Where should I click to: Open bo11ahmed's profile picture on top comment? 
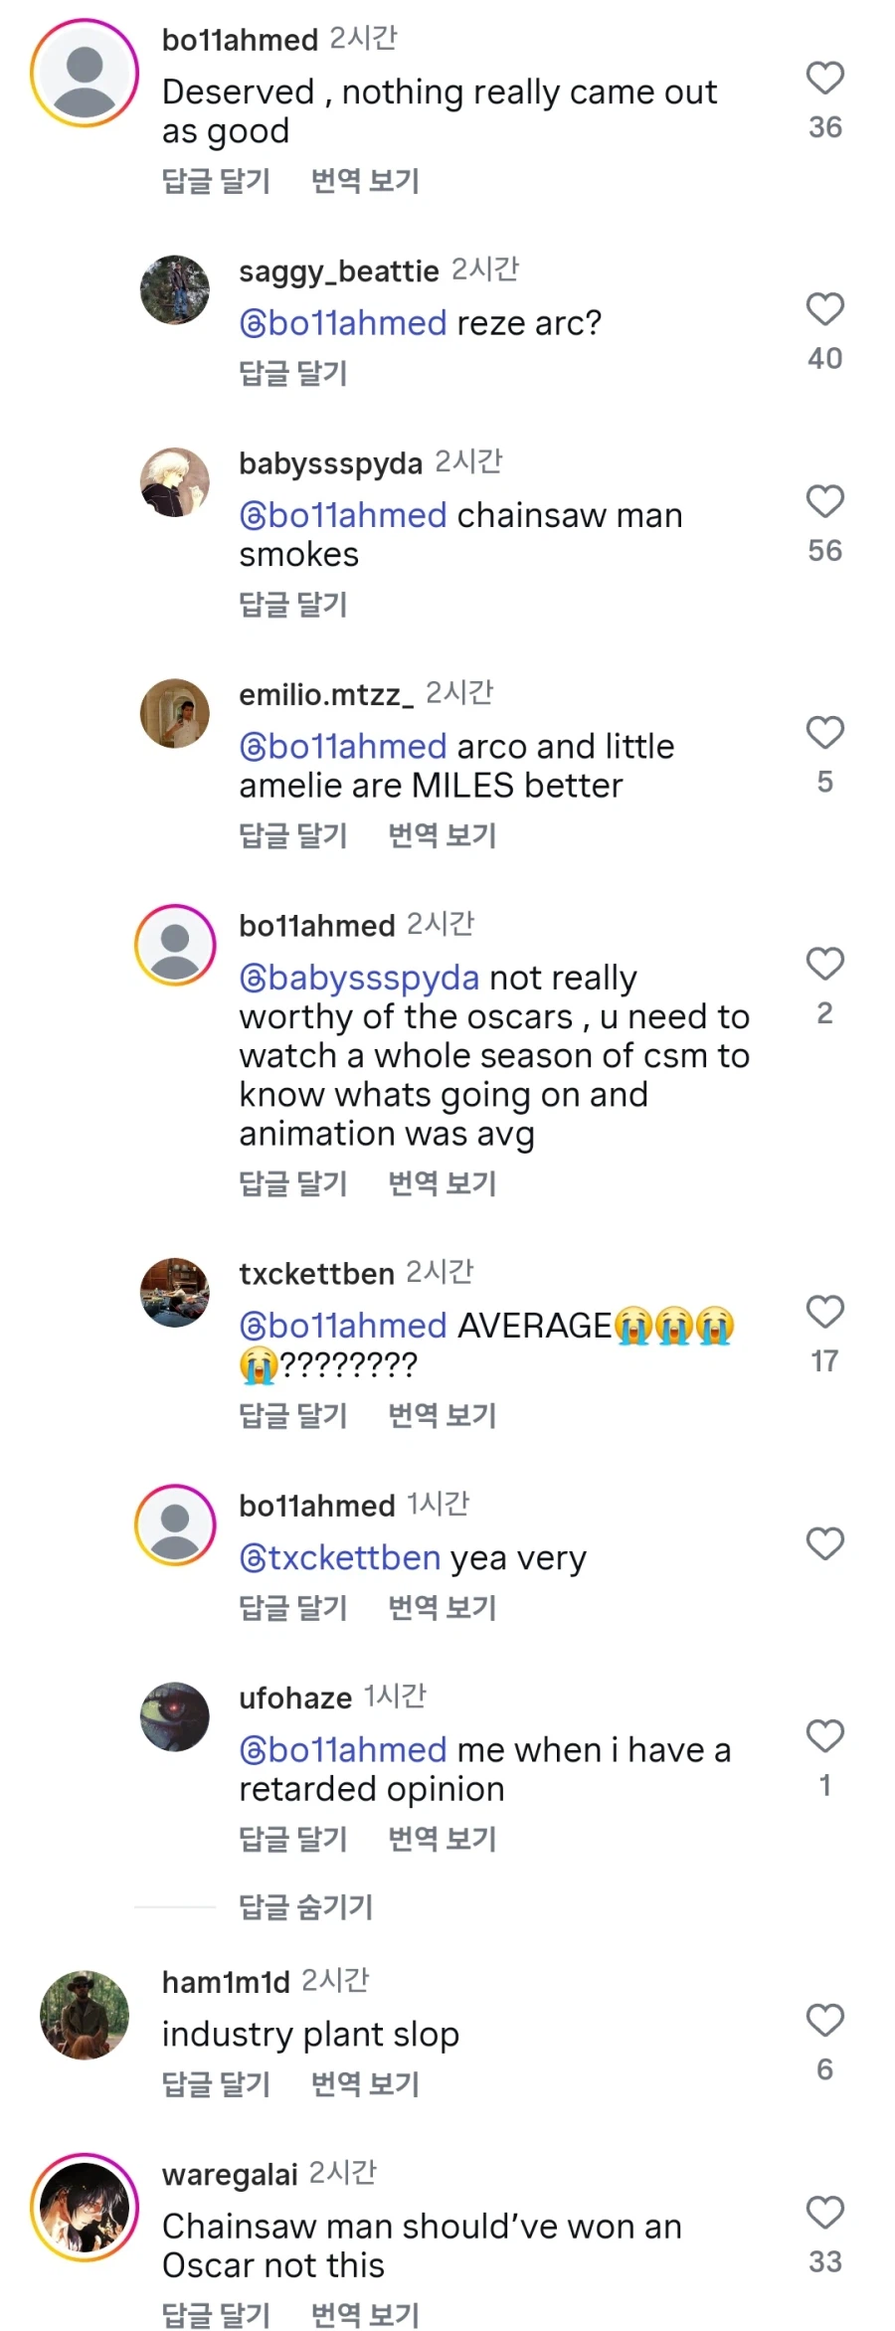(x=85, y=74)
